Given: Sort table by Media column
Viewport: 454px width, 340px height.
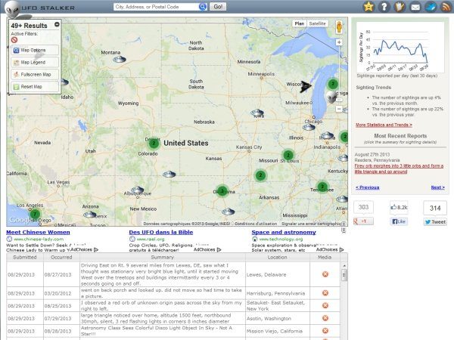Looking at the screenshot, I should pyautogui.click(x=325, y=258).
